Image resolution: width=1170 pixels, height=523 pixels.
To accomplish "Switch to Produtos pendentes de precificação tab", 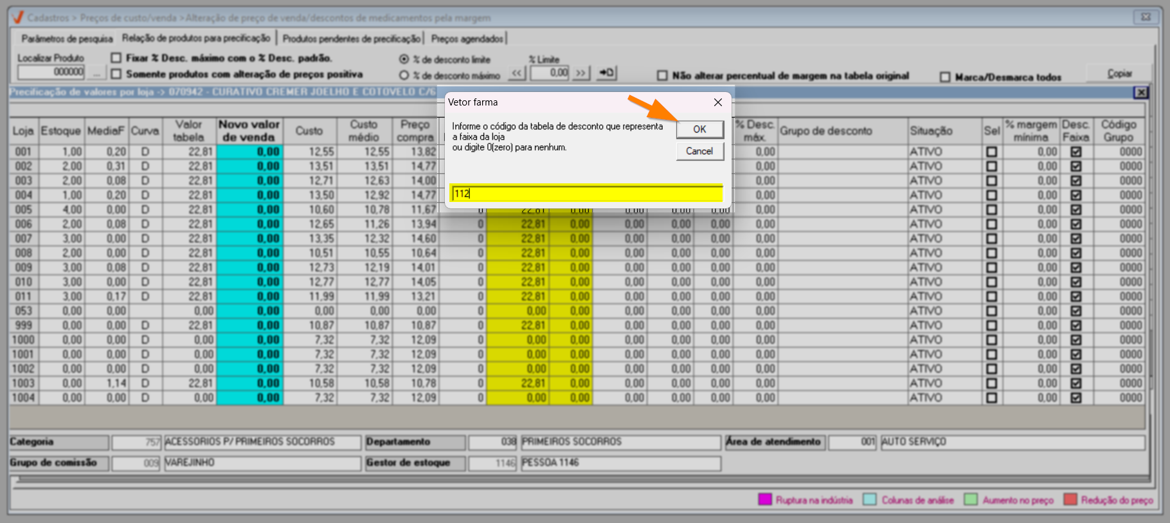I will click(x=351, y=39).
